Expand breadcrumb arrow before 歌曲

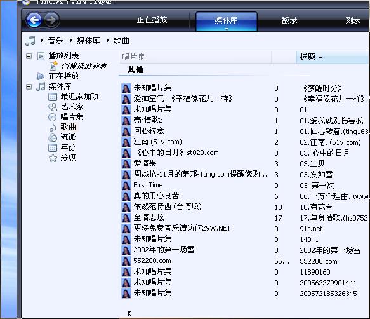tap(108, 41)
